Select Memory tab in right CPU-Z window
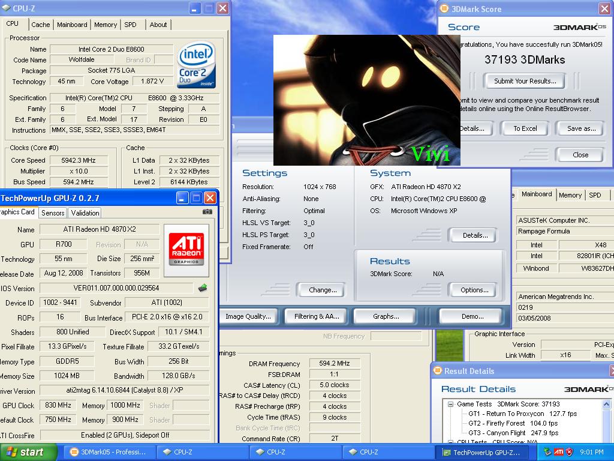The width and height of the screenshot is (614, 461). point(570,195)
